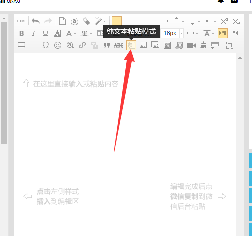
Task: Insert a hyperlink with the chain icon
Action: [x=82, y=45]
